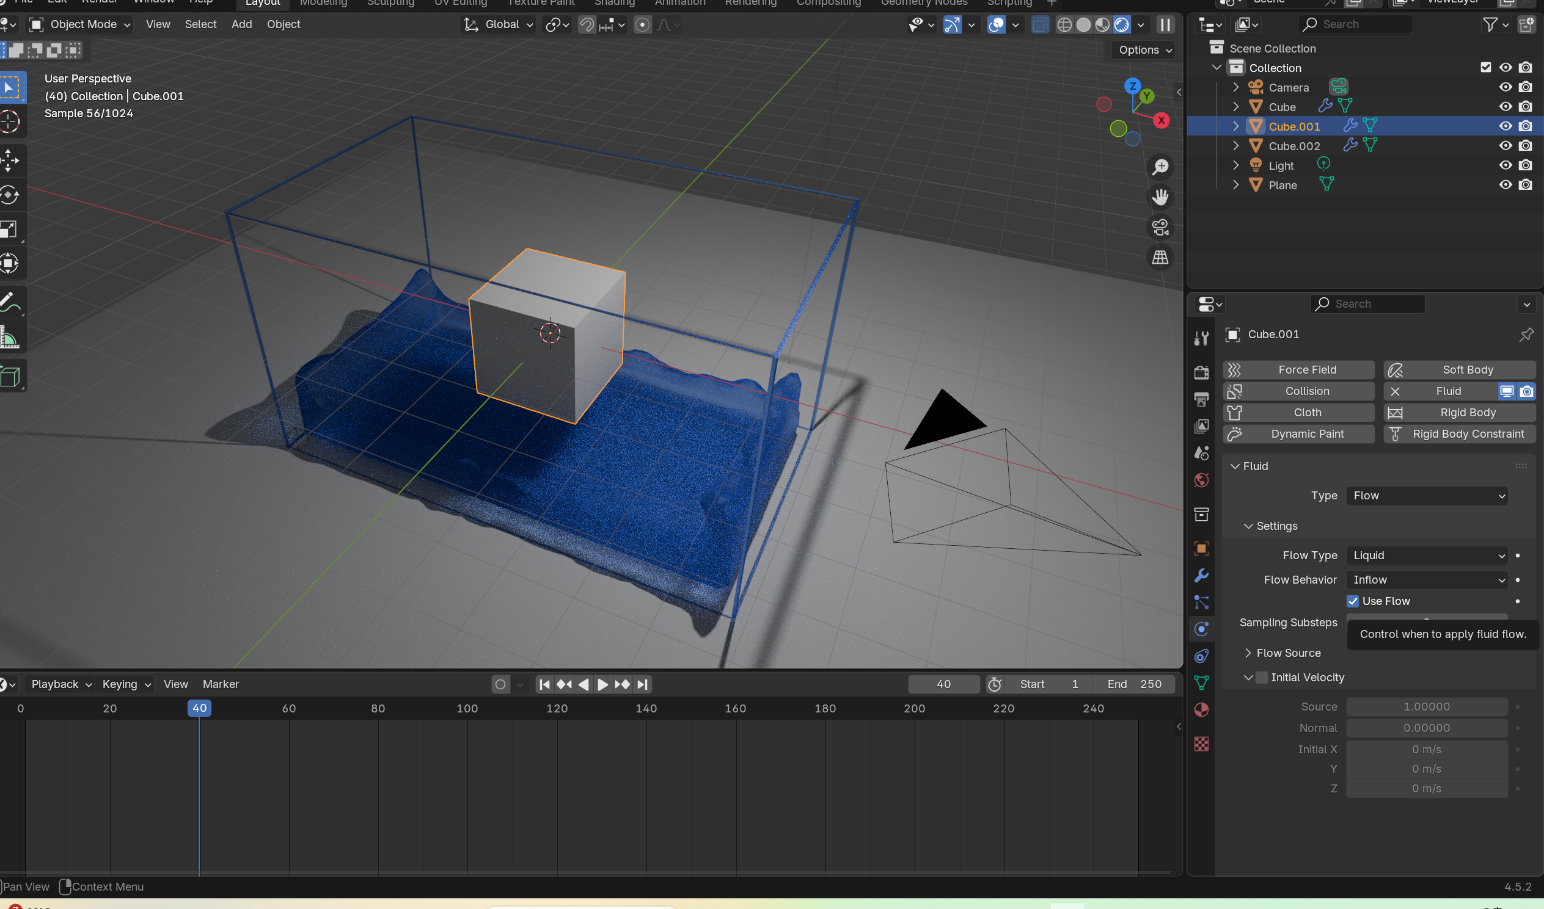The height and width of the screenshot is (909, 1544).
Task: Open the Physics properties tab
Action: pyautogui.click(x=1201, y=628)
